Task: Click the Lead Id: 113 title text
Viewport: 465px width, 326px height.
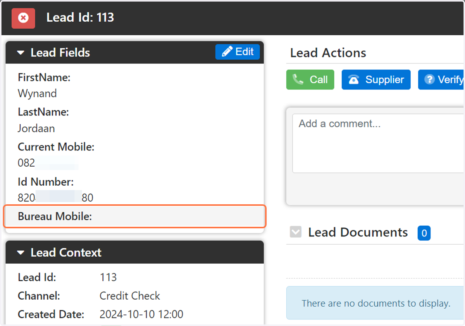Action: [x=80, y=17]
